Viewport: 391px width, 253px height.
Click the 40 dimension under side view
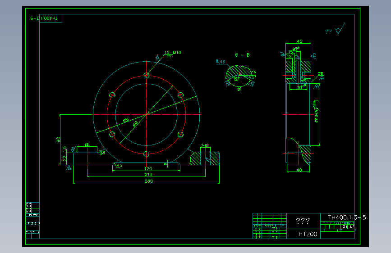[299, 170]
